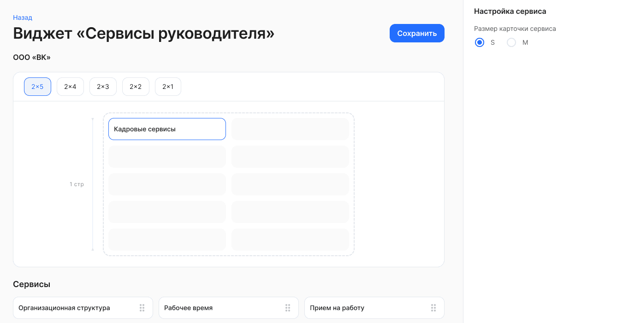Select the 2×1 grid layout
Viewport: 629px width, 323px height.
pos(168,87)
